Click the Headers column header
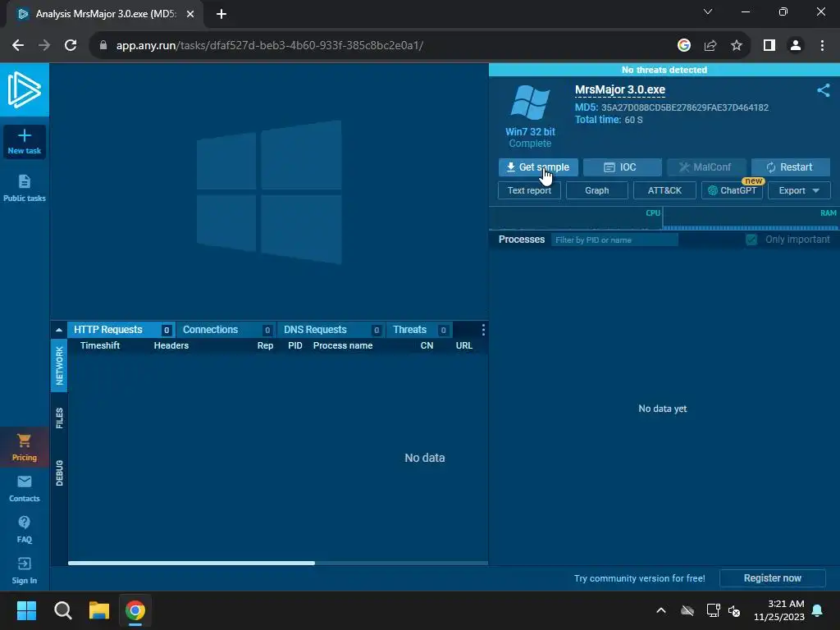 [171, 345]
